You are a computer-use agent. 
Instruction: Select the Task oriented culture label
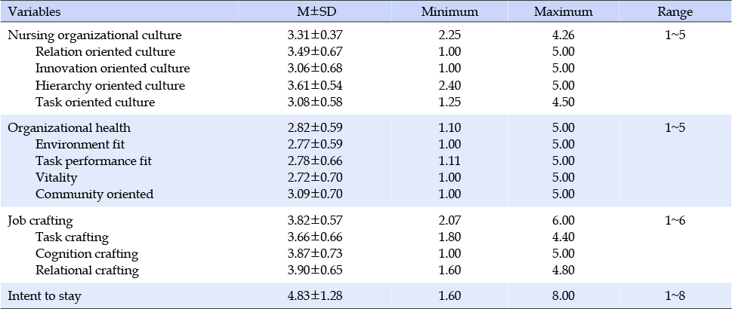coord(95,102)
